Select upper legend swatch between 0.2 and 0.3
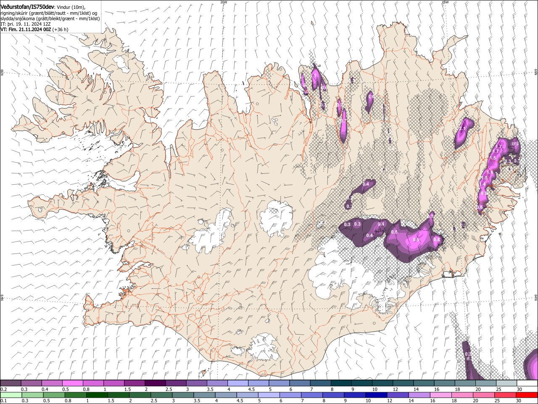The height and width of the screenshot is (404, 538). point(11,383)
